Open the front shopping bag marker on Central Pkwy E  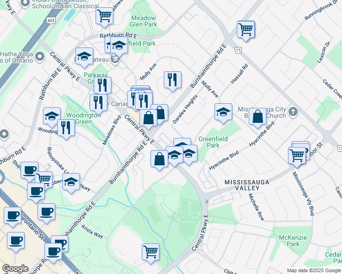(x=148, y=118)
